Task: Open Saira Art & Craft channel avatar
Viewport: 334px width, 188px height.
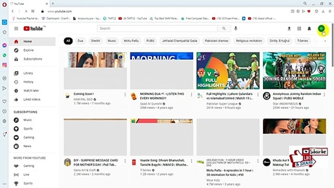Action: (67, 162)
